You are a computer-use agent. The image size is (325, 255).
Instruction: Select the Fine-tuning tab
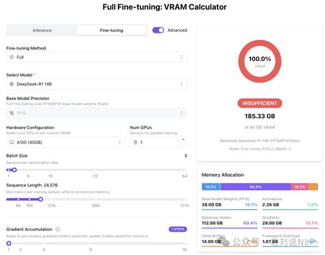[112, 30]
